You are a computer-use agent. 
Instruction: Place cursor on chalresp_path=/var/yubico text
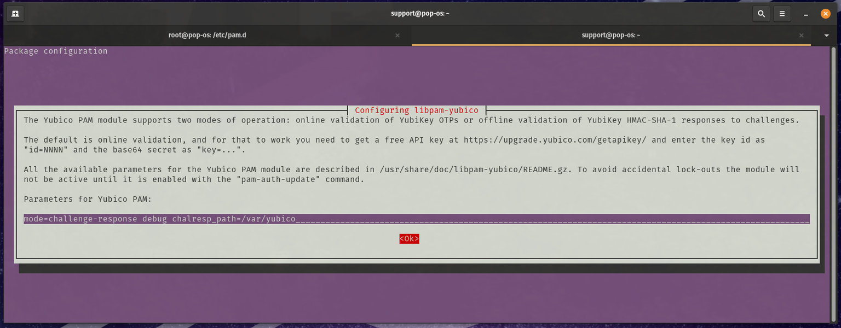click(234, 219)
